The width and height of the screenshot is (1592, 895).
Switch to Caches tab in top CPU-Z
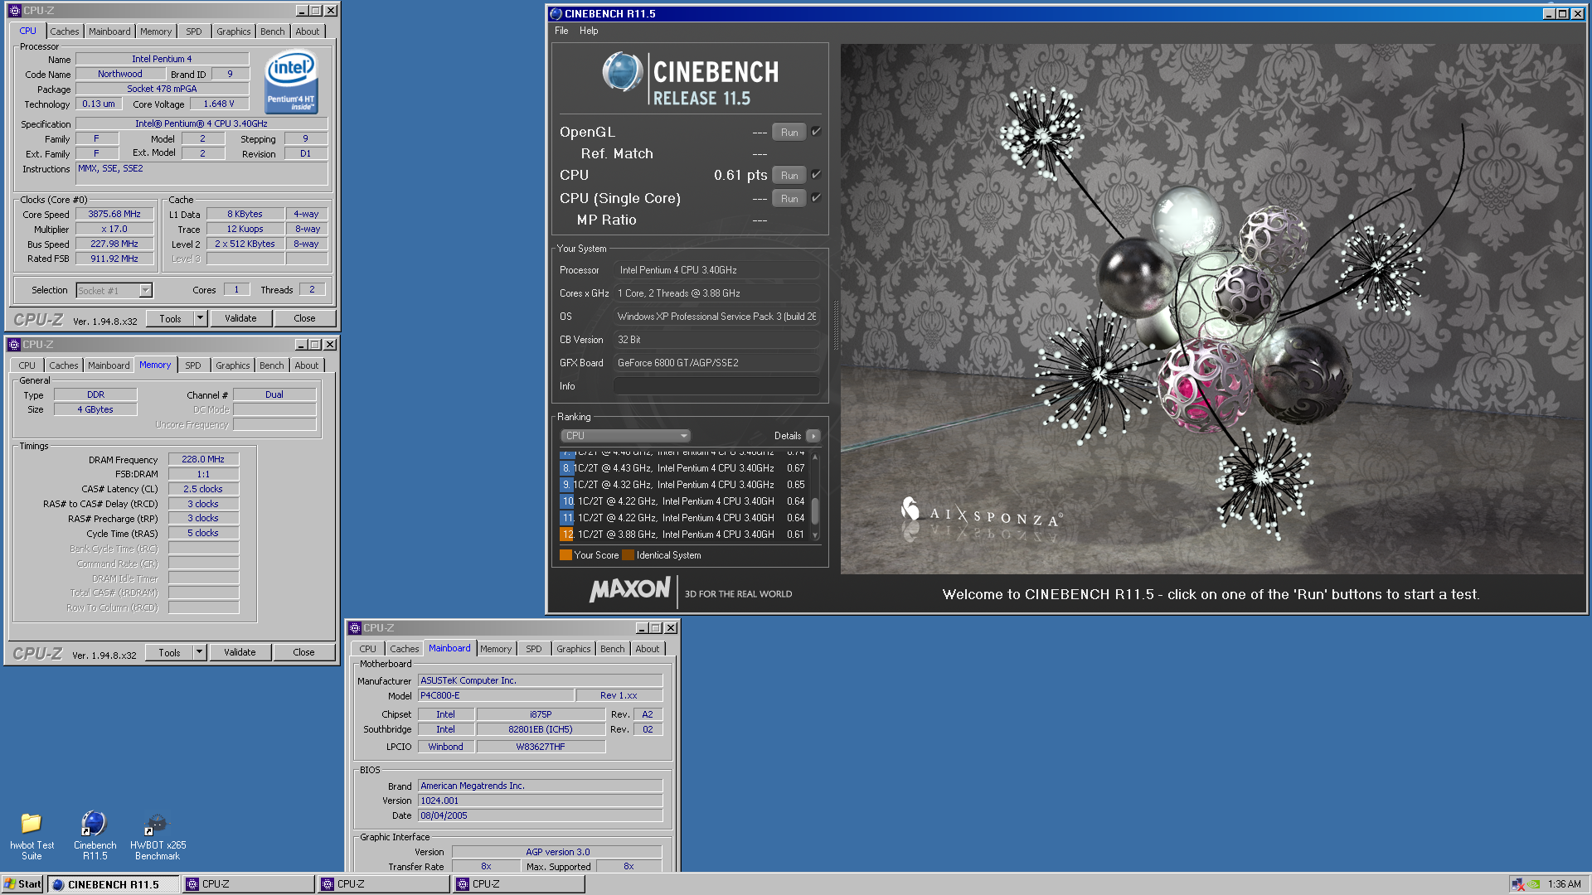click(x=65, y=31)
